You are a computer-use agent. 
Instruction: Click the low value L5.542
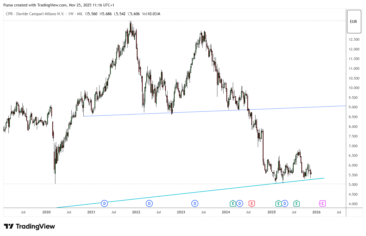[x=120, y=14]
